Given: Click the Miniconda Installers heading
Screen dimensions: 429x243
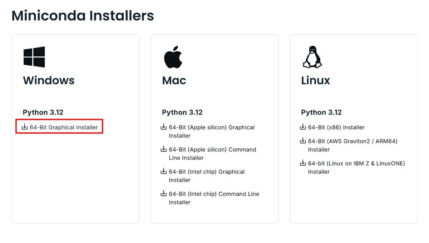Looking at the screenshot, I should point(83,16).
